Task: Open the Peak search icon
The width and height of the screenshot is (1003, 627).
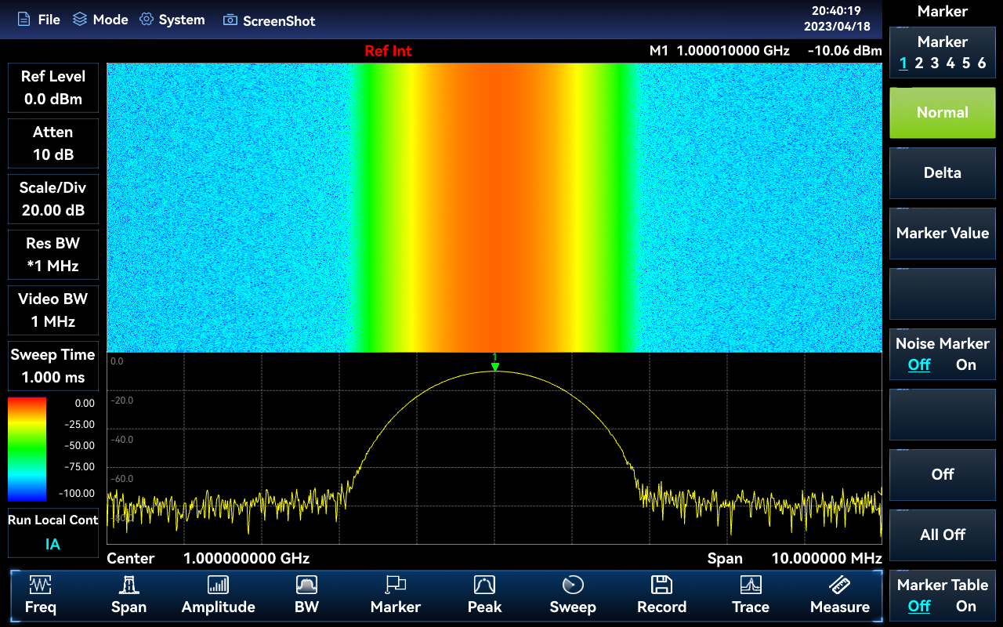Action: [x=484, y=585]
